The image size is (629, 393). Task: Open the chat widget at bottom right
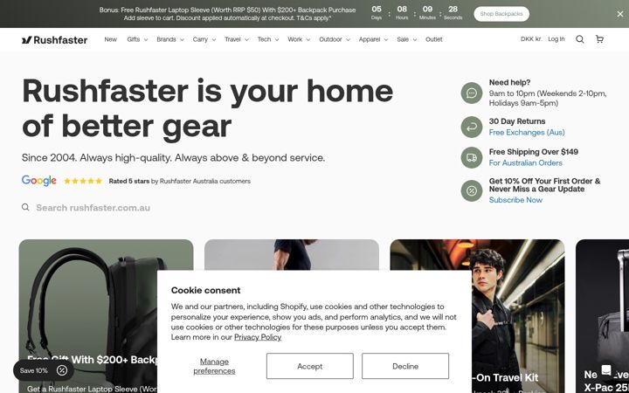[606, 369]
